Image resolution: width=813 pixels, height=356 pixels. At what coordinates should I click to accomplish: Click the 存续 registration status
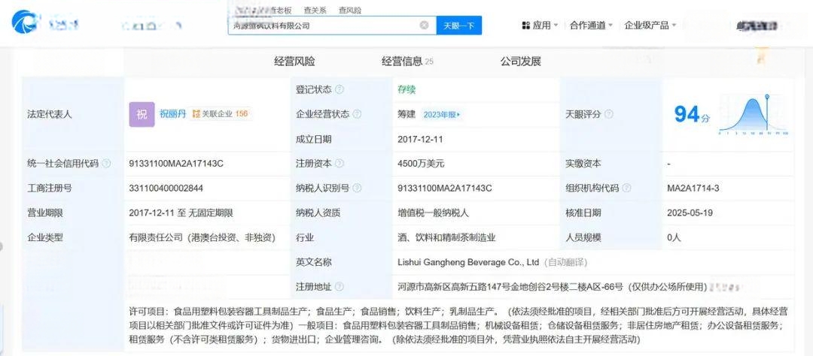click(x=406, y=89)
